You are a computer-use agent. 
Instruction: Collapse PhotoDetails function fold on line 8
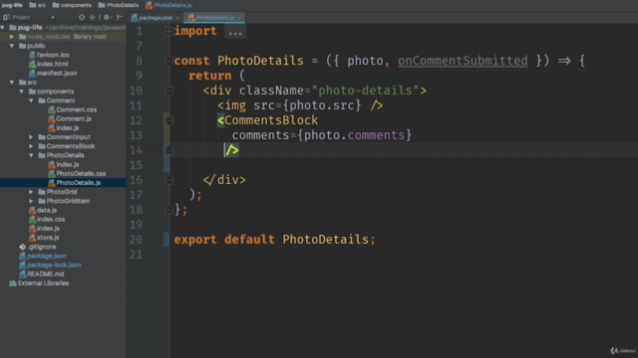[x=169, y=61]
